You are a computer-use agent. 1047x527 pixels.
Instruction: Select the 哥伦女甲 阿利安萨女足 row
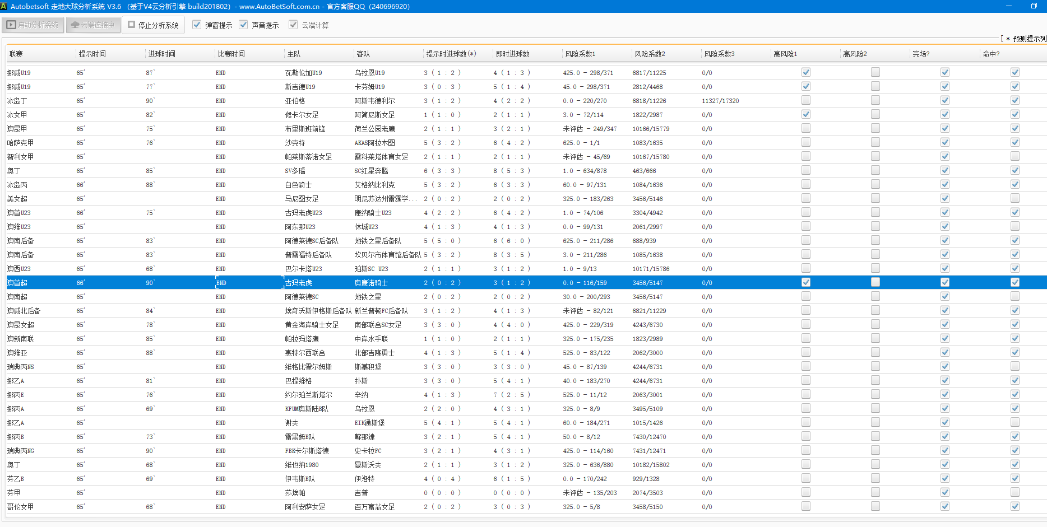[x=305, y=507]
